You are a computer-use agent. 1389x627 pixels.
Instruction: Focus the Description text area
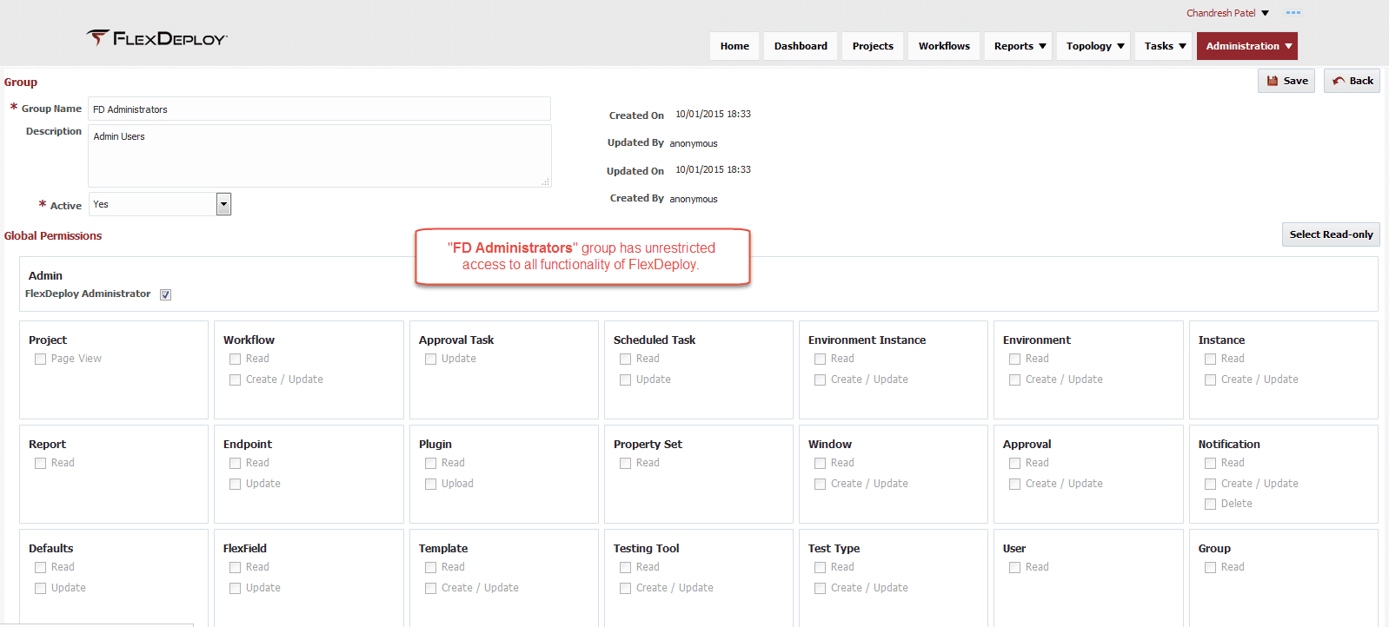tap(319, 155)
